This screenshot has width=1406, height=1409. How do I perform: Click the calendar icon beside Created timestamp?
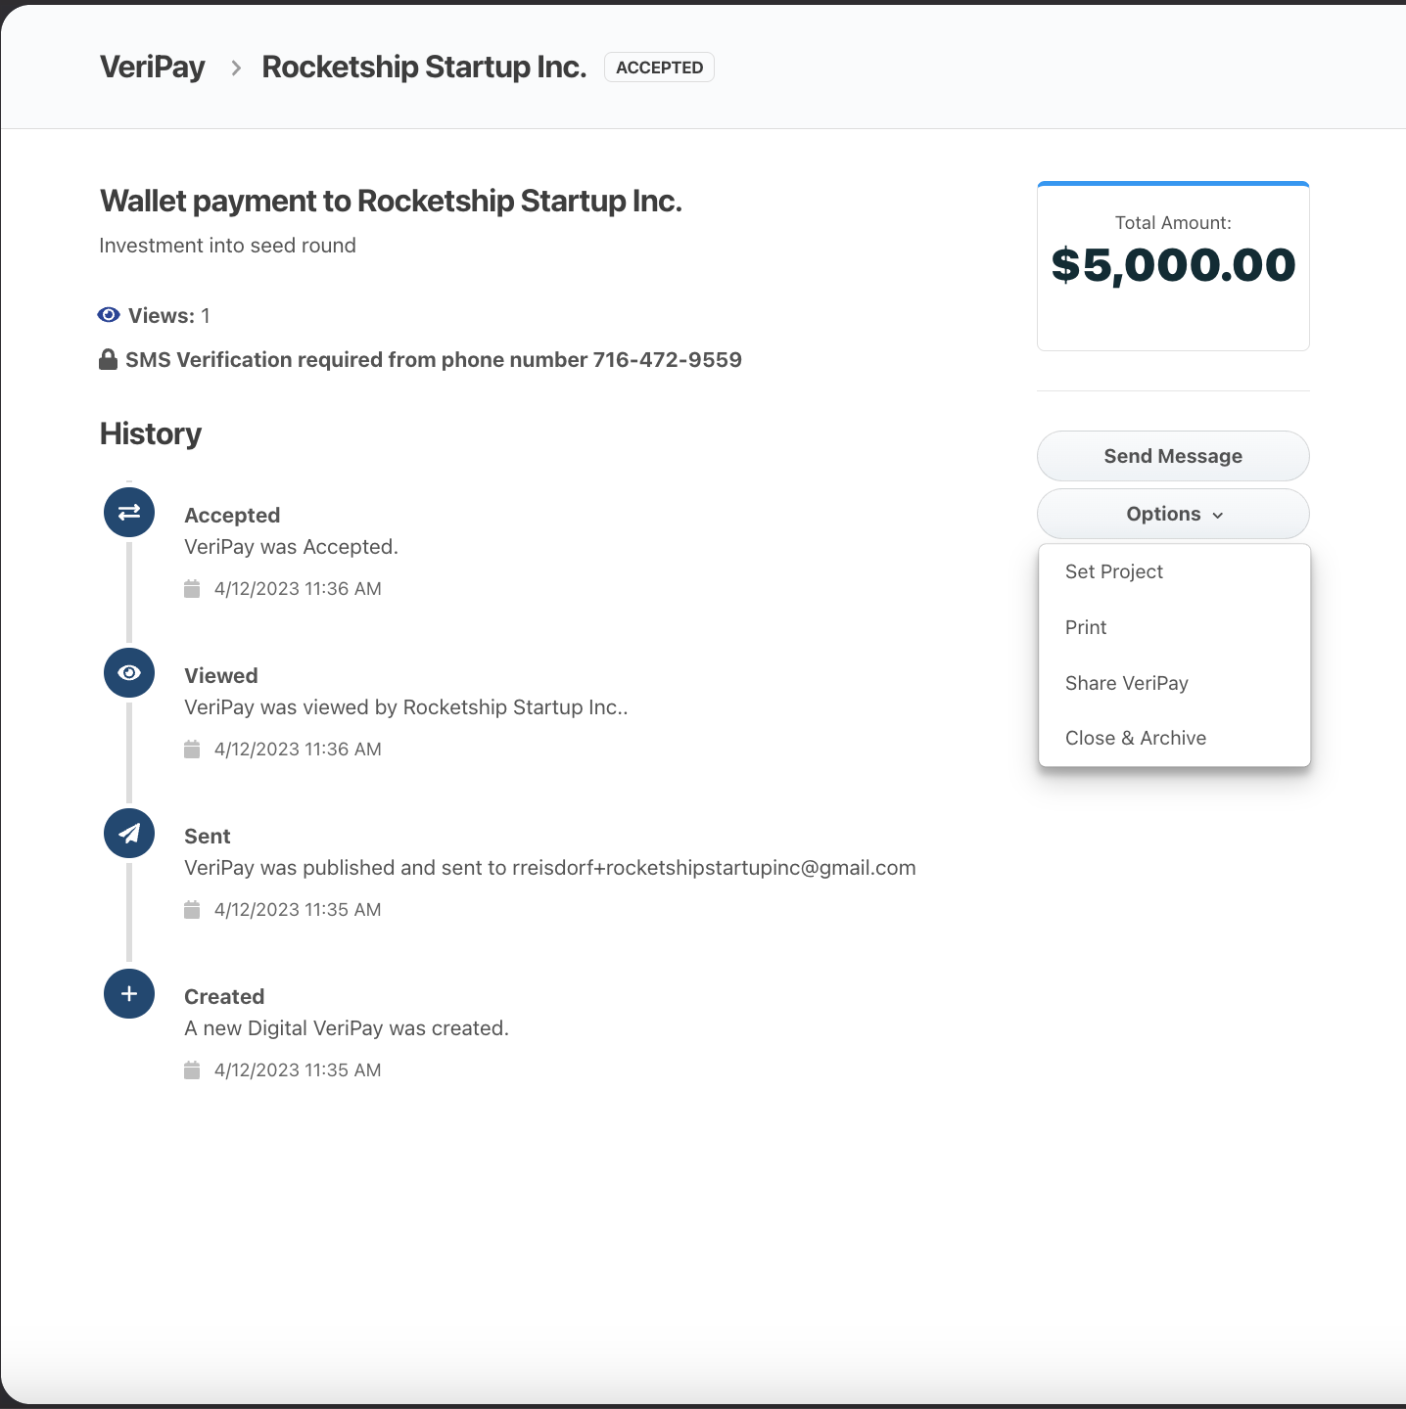click(192, 1069)
